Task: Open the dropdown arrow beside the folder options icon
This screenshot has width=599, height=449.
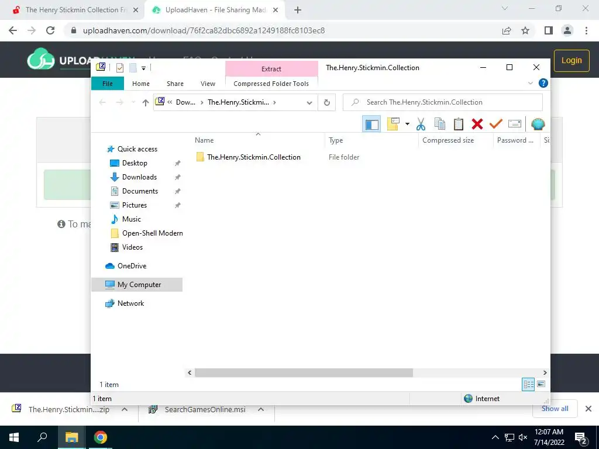Action: [407, 124]
